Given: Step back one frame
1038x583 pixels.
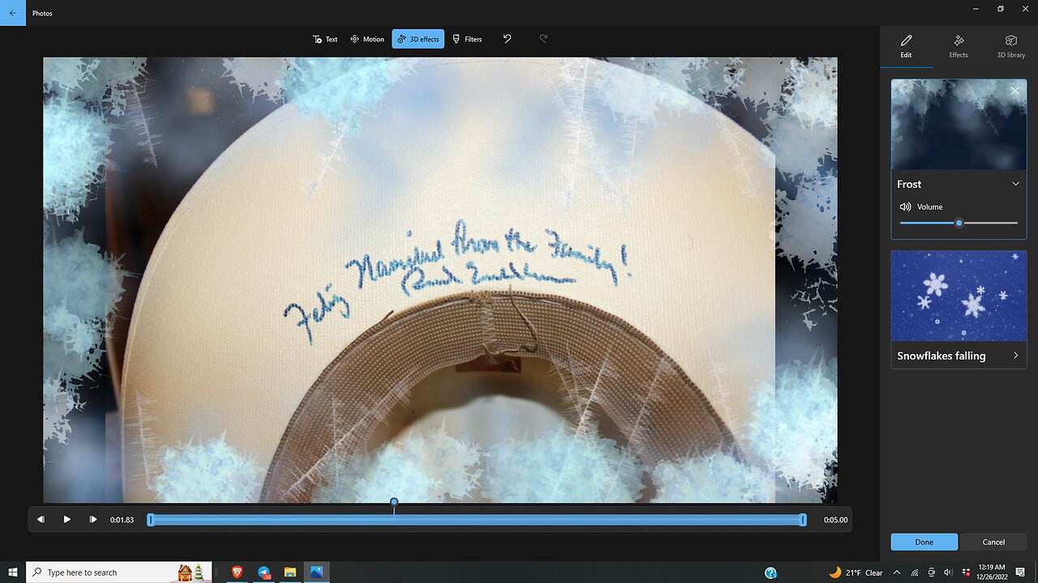Looking at the screenshot, I should [41, 520].
